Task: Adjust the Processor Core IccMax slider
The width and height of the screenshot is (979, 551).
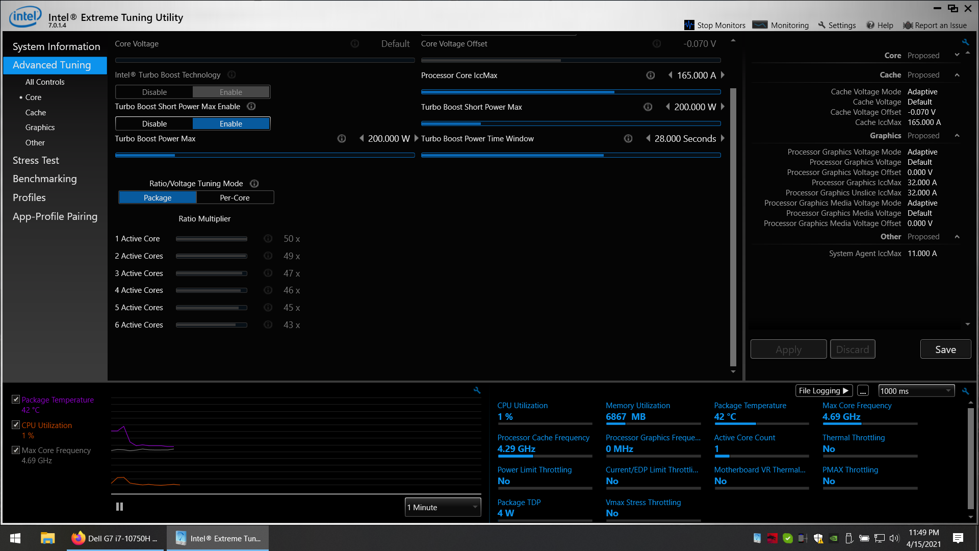Action: click(x=571, y=92)
